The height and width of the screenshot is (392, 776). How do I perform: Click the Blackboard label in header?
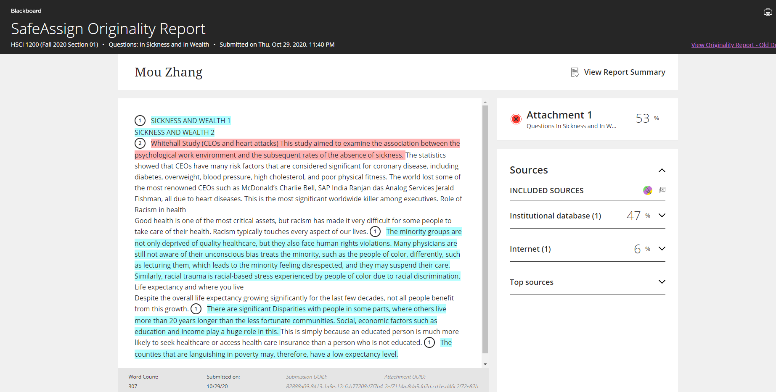tap(26, 11)
